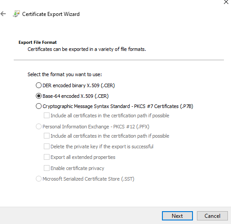Screen dimensions: 231x224
Task: Click the back arrow icon
Action: (3, 14)
